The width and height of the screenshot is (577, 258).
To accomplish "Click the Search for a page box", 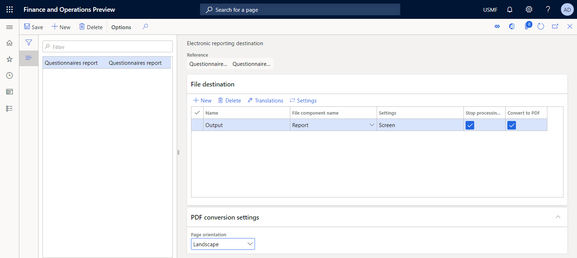I will point(300,10).
